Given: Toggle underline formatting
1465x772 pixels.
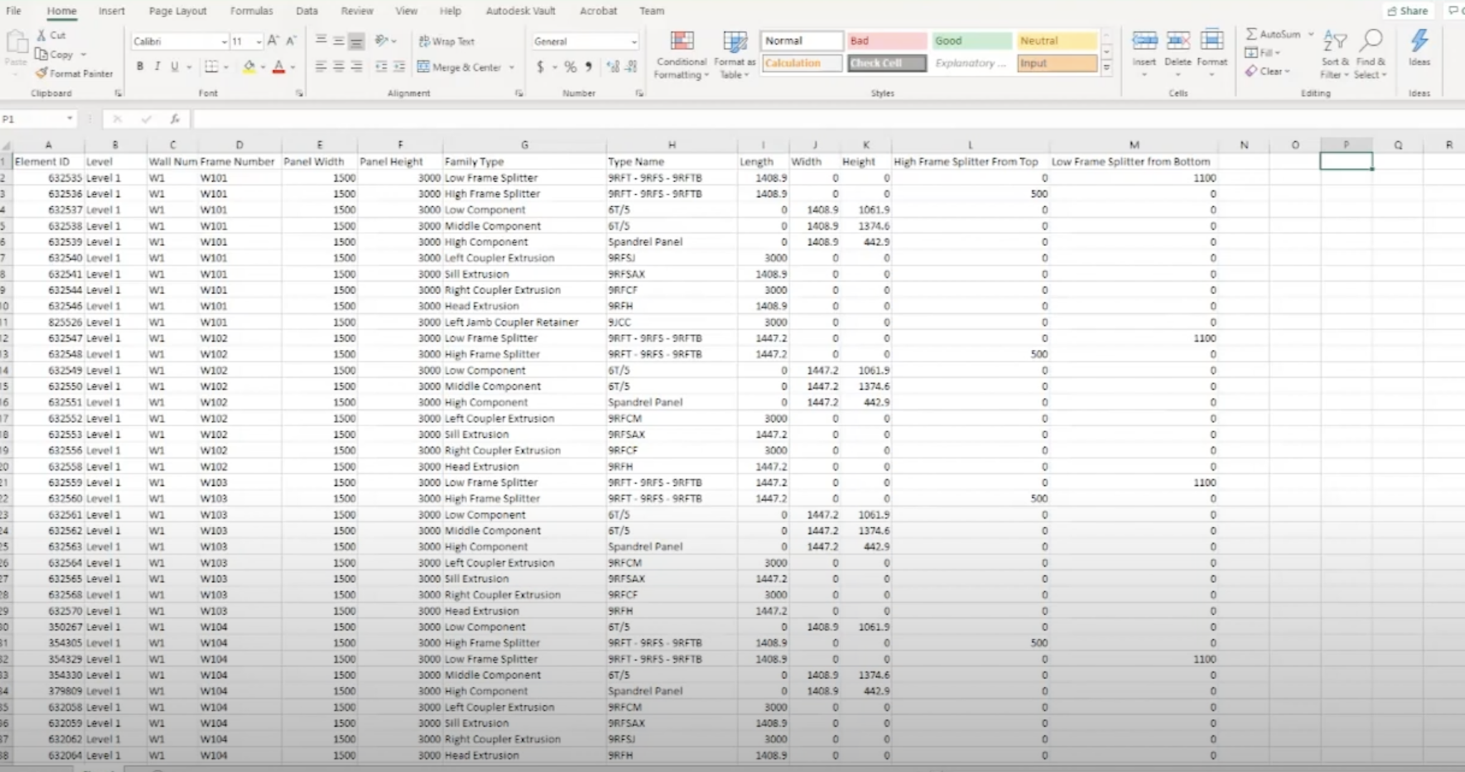Looking at the screenshot, I should 174,66.
